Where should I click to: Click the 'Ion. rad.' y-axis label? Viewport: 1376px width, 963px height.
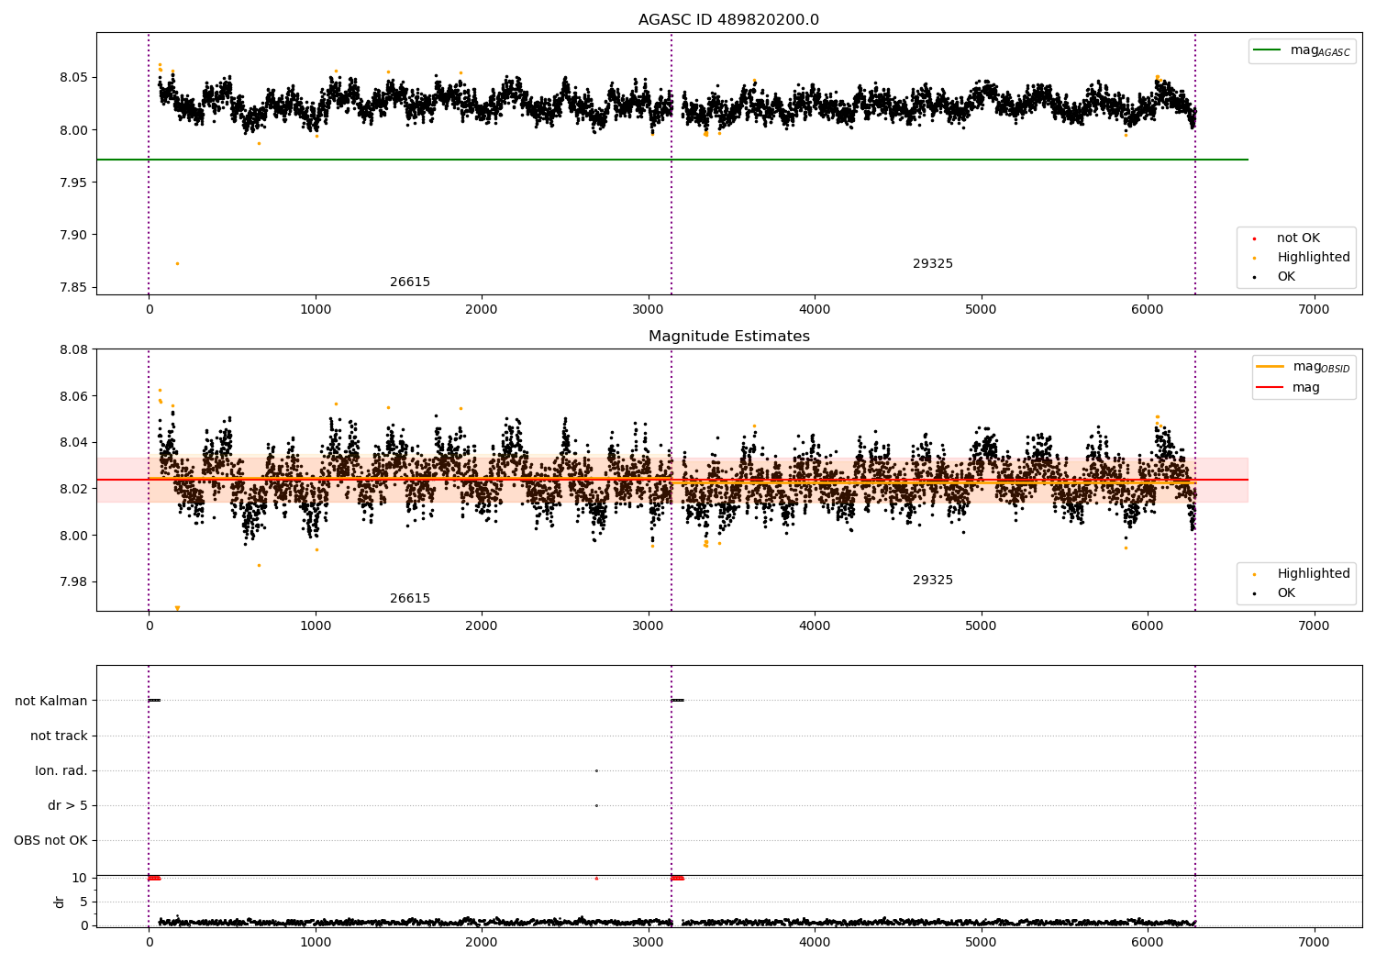pyautogui.click(x=61, y=770)
